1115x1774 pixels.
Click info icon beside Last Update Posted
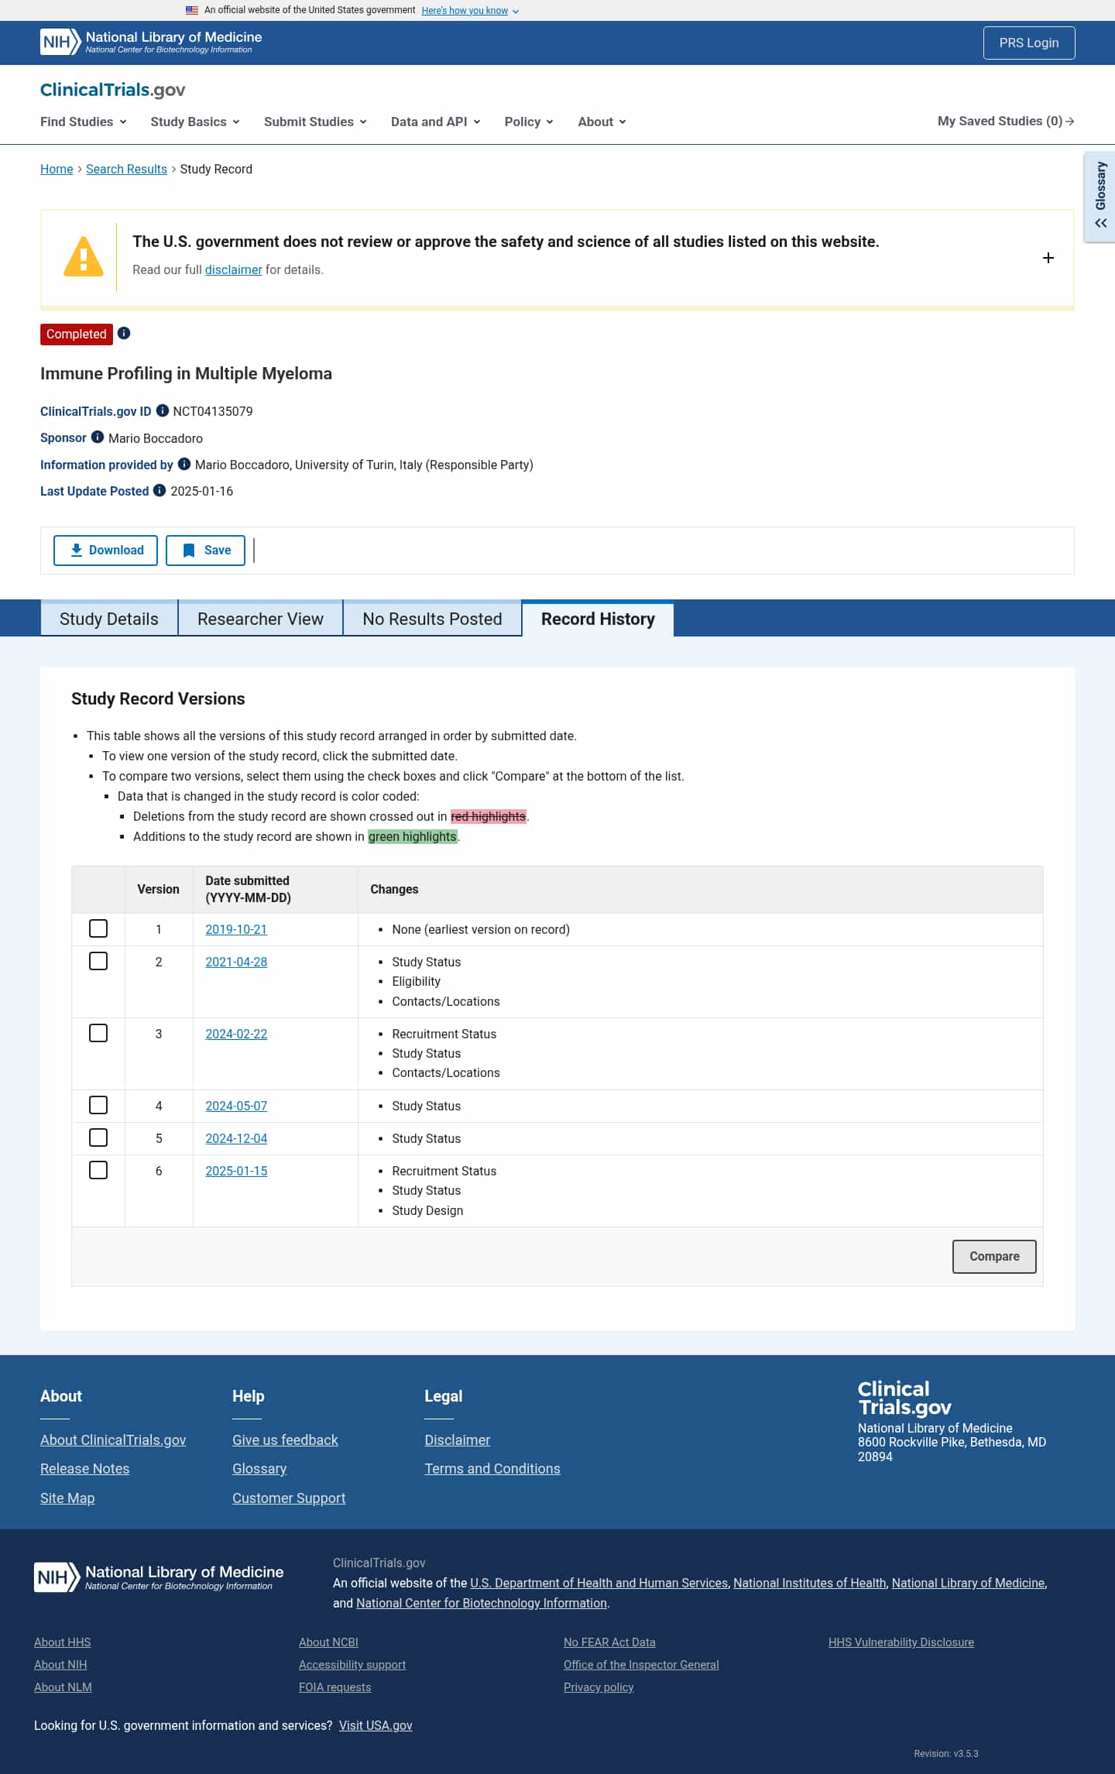[160, 490]
